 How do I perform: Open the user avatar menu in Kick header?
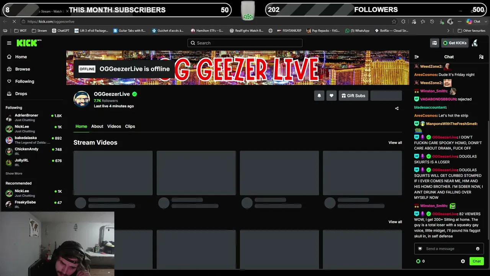[475, 43]
